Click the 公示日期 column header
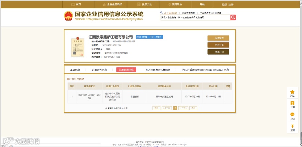 (x=213, y=86)
